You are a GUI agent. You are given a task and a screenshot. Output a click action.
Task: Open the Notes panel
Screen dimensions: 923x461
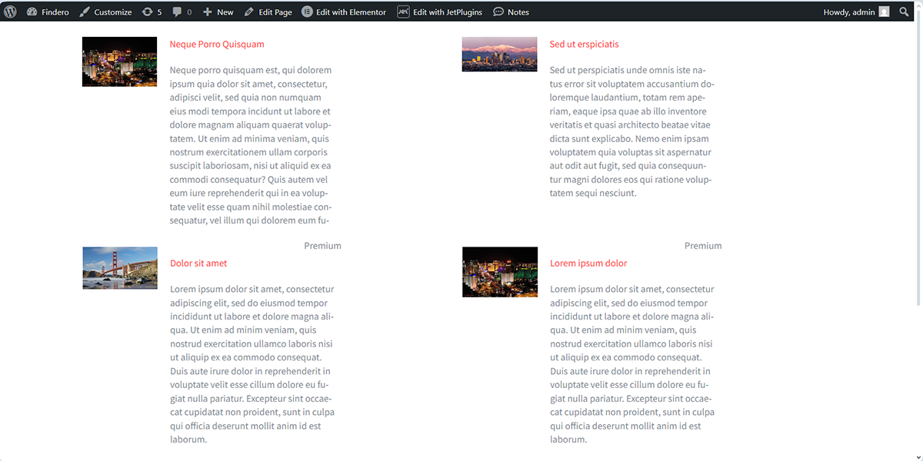coord(511,12)
